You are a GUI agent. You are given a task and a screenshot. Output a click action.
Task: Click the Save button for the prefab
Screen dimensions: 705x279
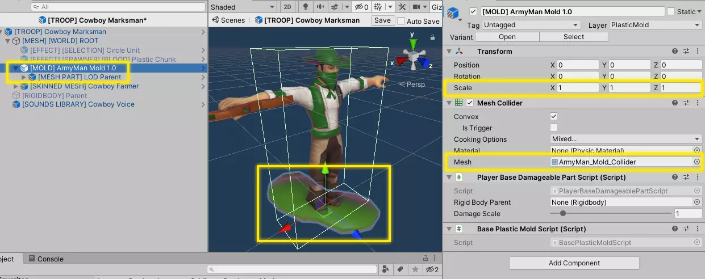point(382,20)
